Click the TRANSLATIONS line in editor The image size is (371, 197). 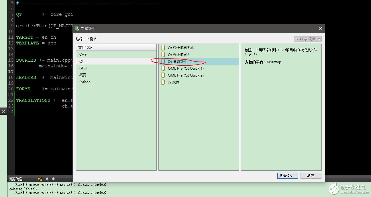coord(44,100)
